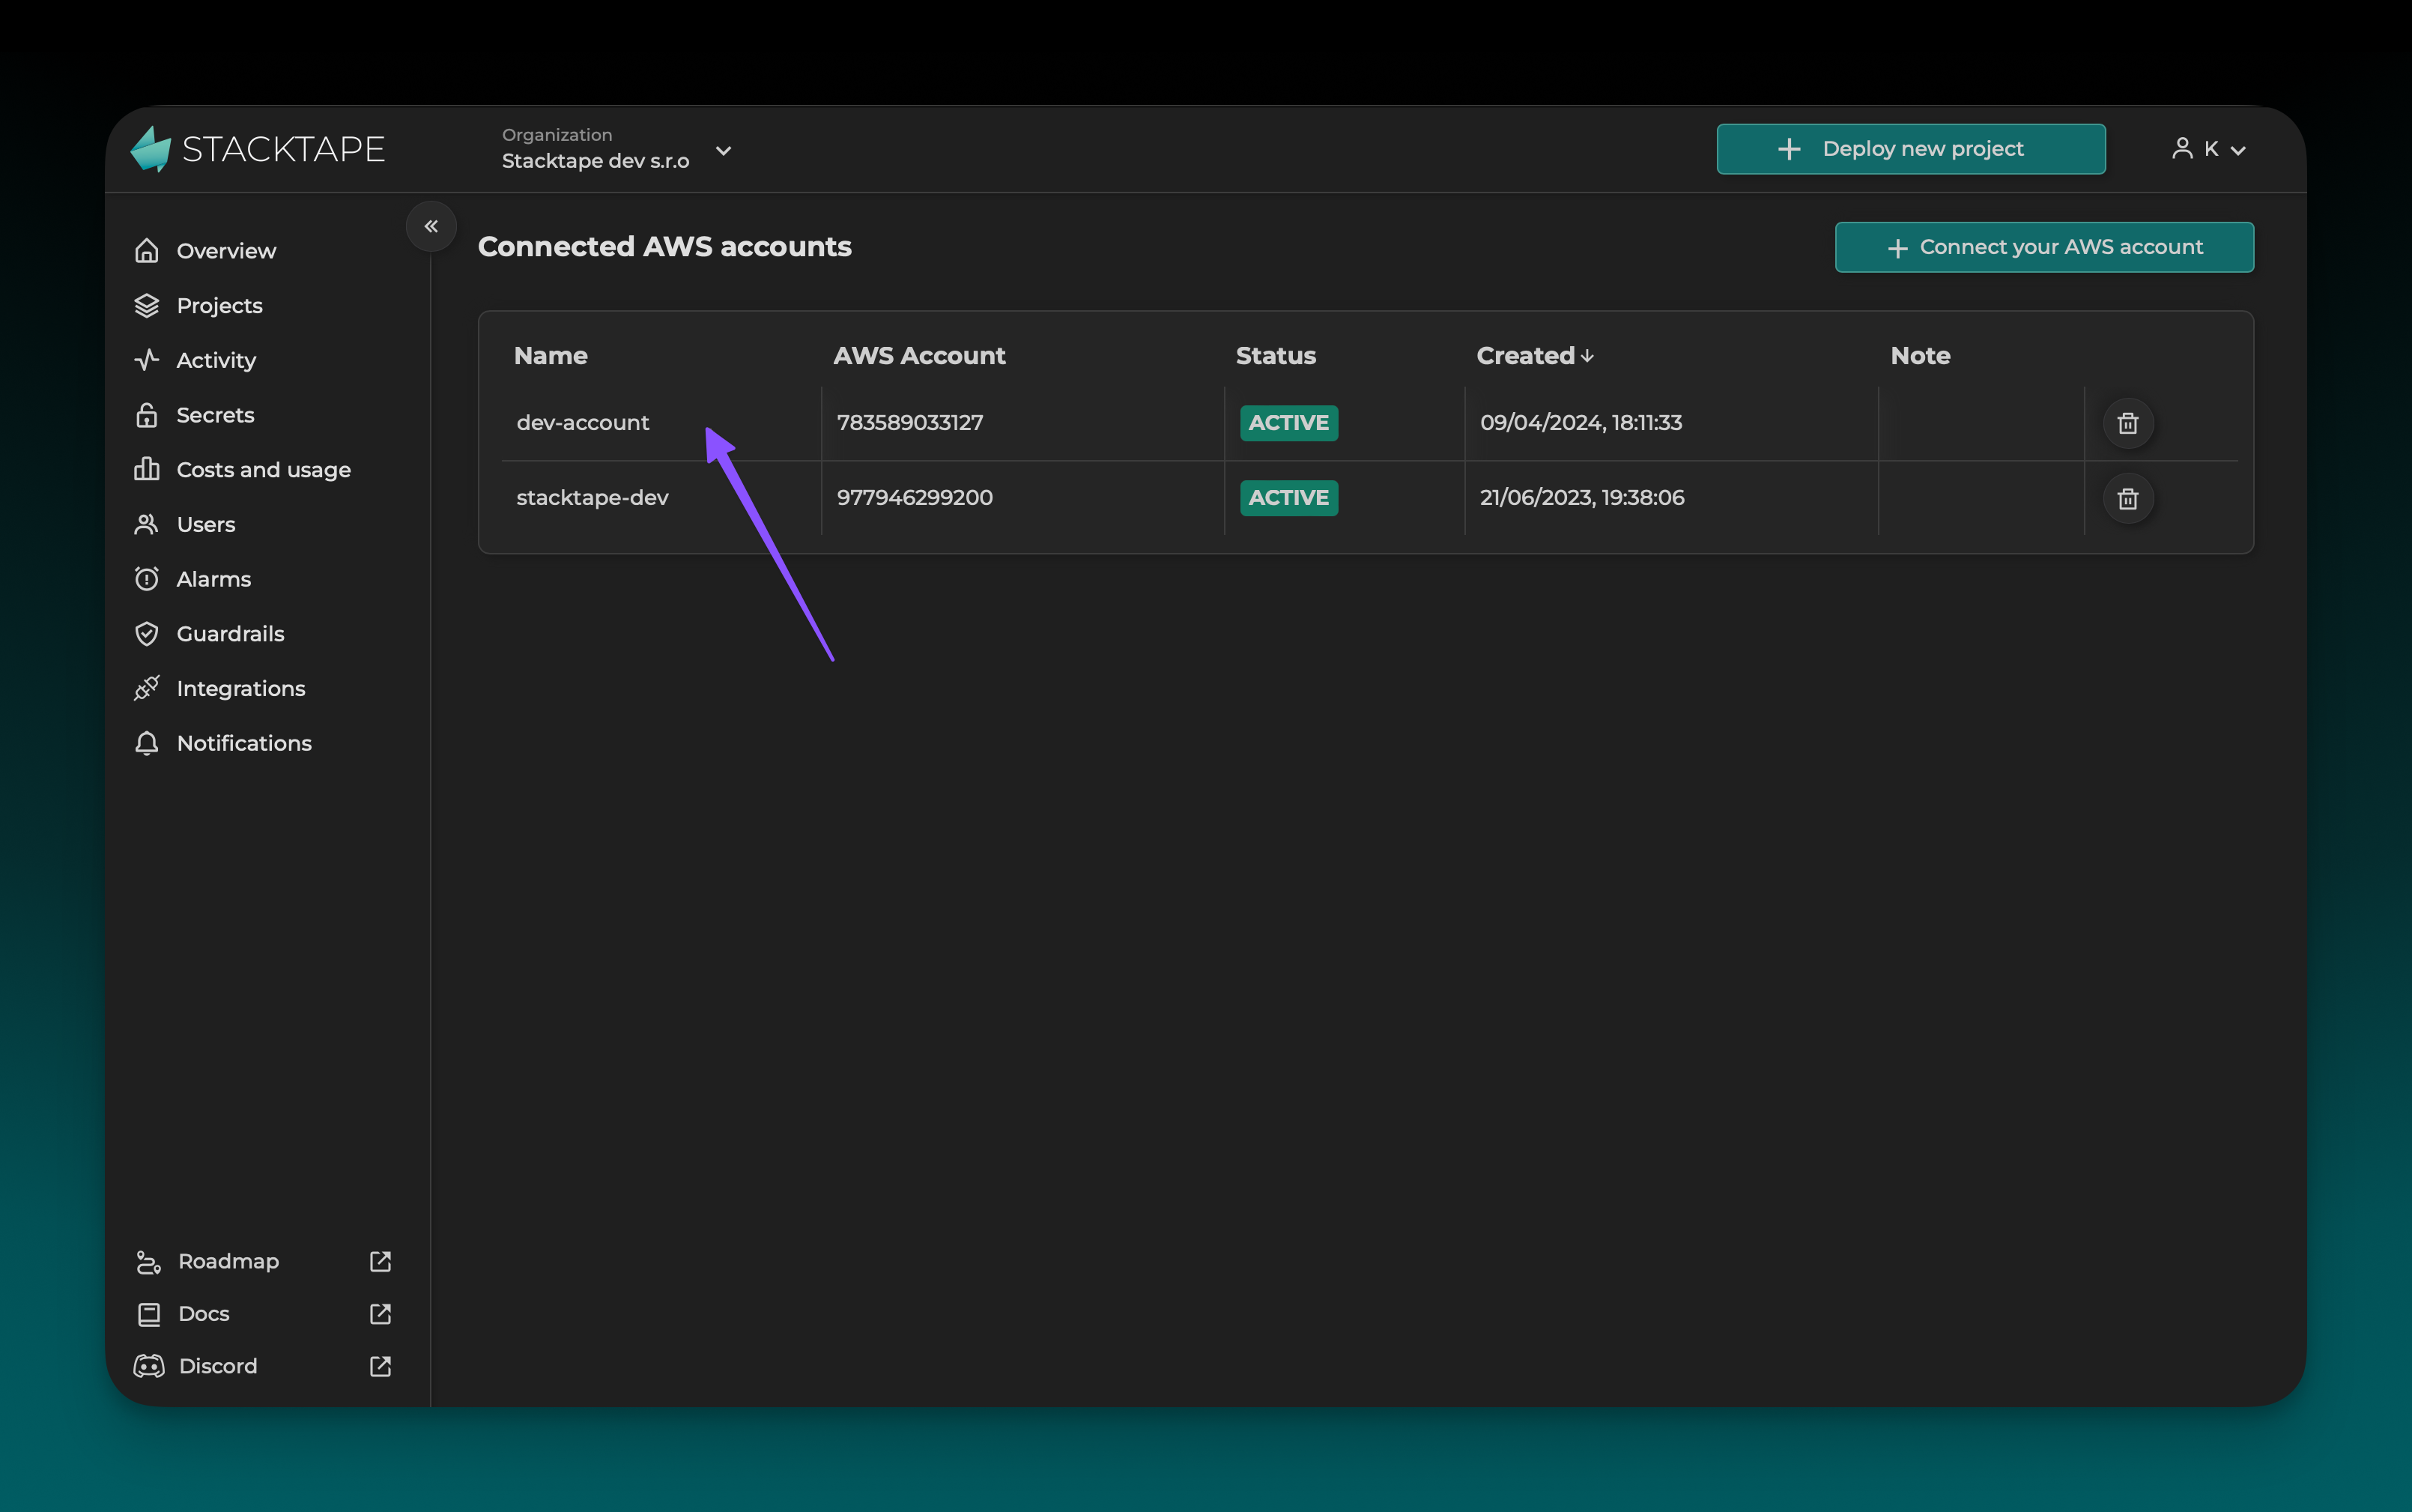Click organization name Stacktape dev s.r.o

[595, 161]
